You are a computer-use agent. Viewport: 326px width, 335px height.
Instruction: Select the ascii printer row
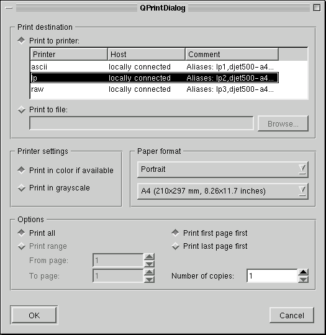click(x=155, y=67)
